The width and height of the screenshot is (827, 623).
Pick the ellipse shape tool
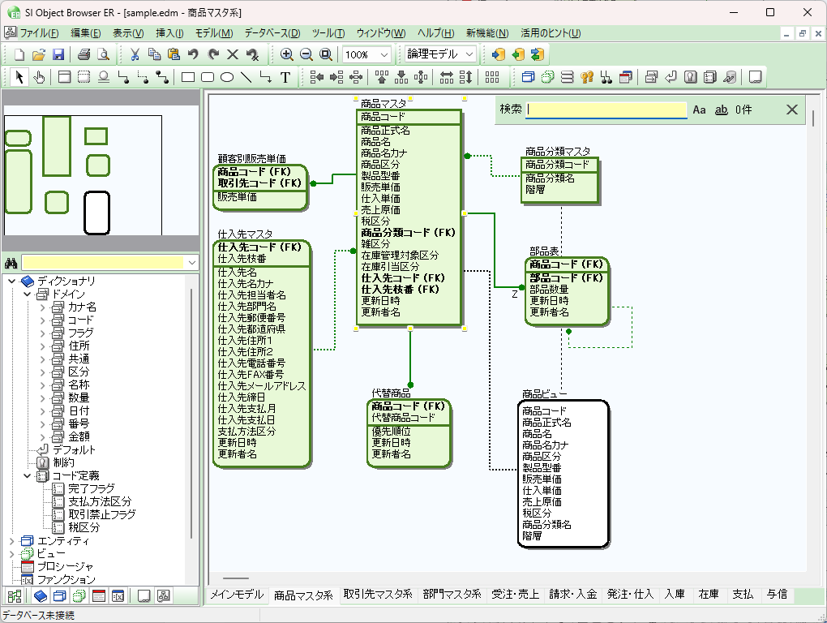pyautogui.click(x=227, y=78)
